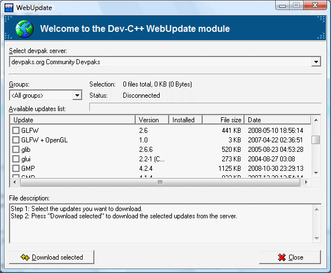Open the devpak server dropdown
The height and width of the screenshot is (273, 331).
coord(316,62)
